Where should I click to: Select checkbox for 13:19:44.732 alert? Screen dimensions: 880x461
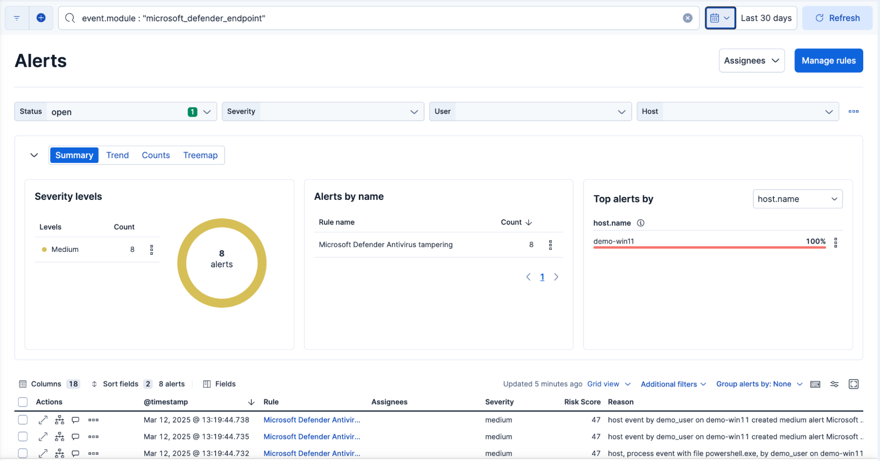tap(23, 454)
